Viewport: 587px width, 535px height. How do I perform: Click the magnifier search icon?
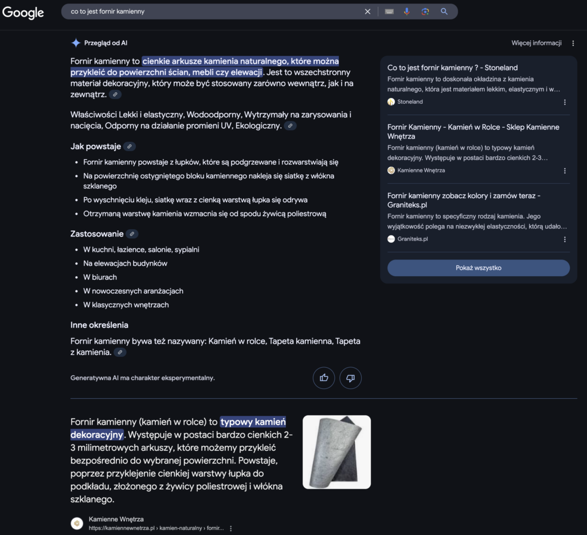tap(444, 11)
